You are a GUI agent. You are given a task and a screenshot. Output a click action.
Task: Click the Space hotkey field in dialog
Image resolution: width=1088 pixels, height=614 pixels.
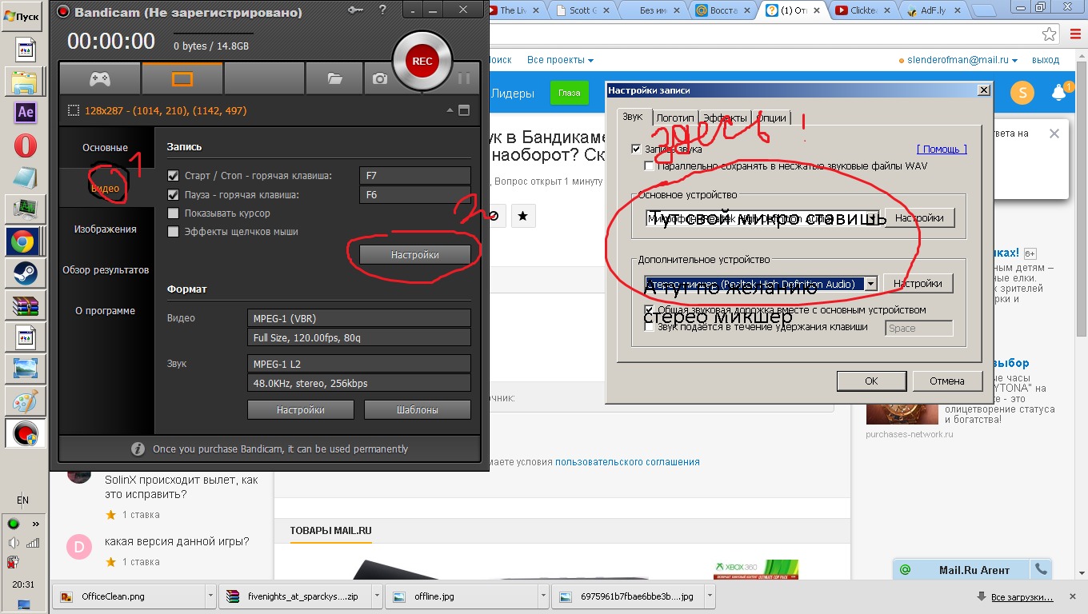click(x=919, y=329)
